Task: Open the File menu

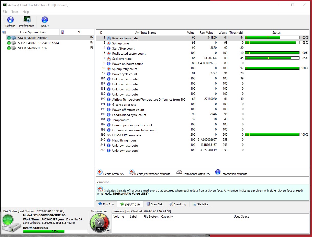Action: [5, 11]
